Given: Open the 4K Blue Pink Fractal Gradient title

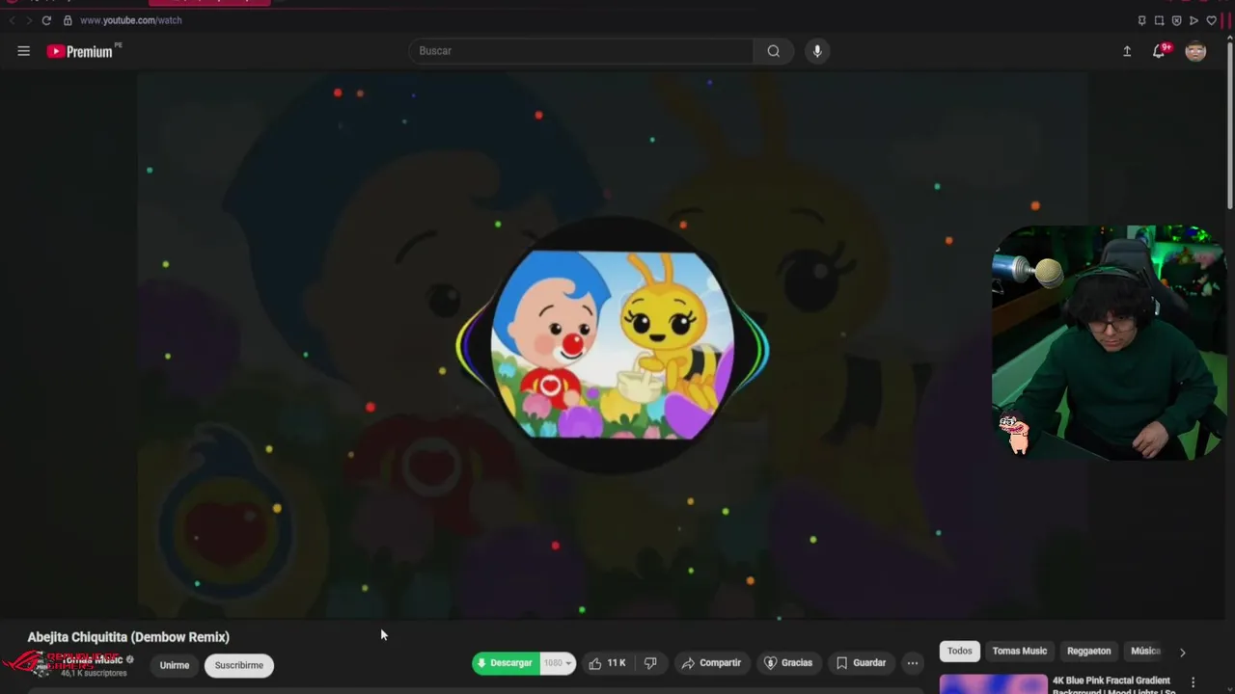Looking at the screenshot, I should [x=1111, y=685].
